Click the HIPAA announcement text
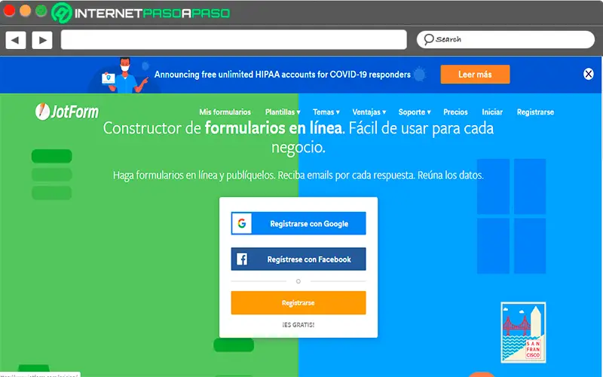 tap(283, 74)
